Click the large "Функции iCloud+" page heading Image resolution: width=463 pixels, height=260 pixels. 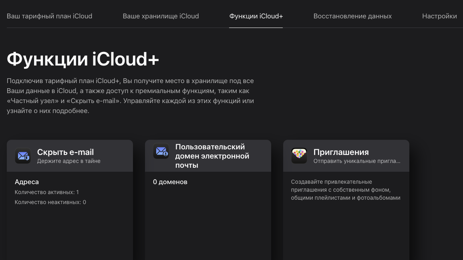click(x=83, y=59)
